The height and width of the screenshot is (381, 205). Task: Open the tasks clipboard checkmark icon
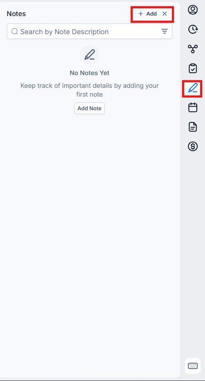[x=193, y=68]
